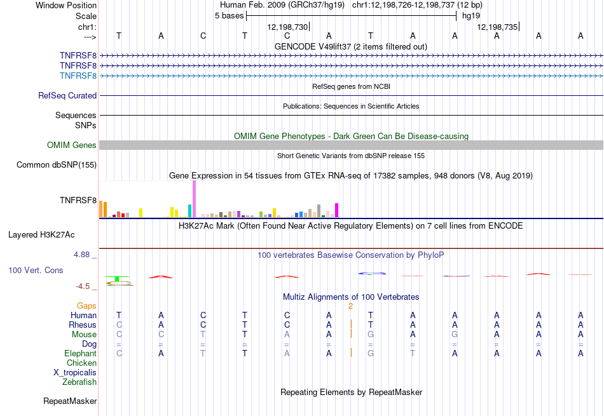
Task: Click the chr1: ruler label
Action: click(88, 27)
